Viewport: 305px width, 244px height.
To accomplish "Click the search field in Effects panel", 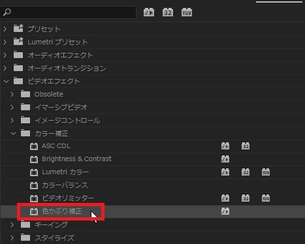I will [68, 12].
